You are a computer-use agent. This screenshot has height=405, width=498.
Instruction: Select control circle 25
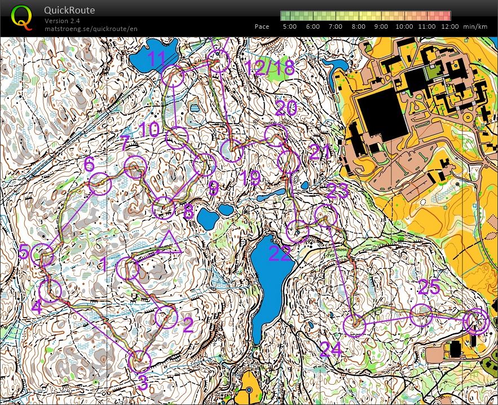(421, 315)
